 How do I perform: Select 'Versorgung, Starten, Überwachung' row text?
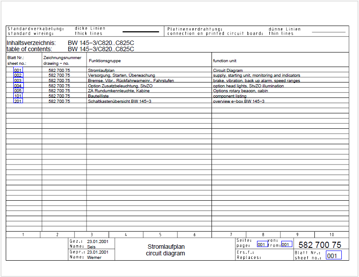click(x=121, y=75)
